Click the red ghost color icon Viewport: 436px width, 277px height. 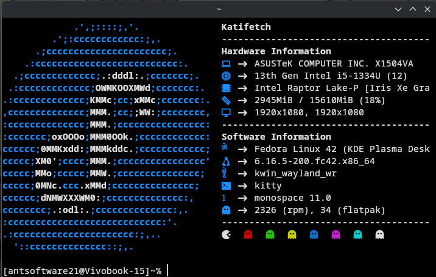(x=248, y=235)
